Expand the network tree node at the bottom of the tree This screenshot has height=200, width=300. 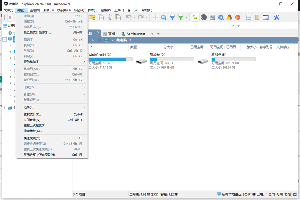[x=5, y=108]
